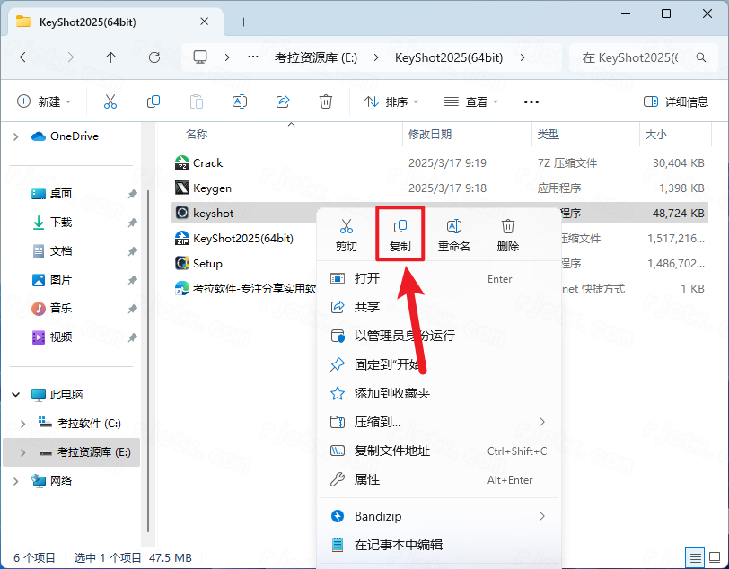The height and width of the screenshot is (569, 729).
Task: Switch to details view via status bar toggle
Action: click(696, 556)
